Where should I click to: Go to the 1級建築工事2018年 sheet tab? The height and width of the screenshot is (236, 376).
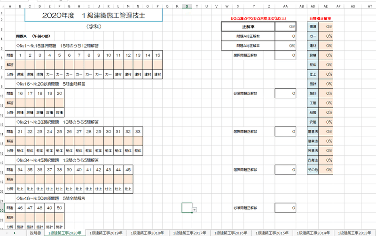point(147,233)
